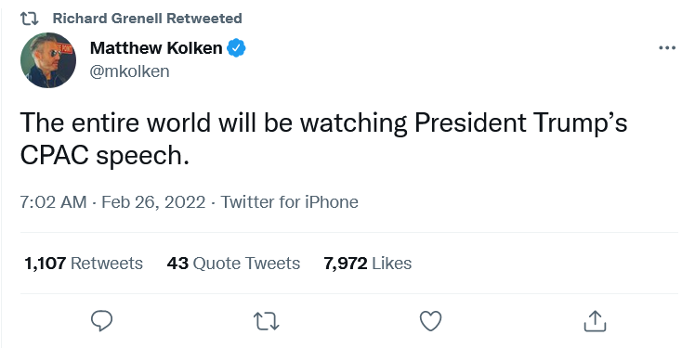Click the words 'CPAC speech.' in the tweet
The image size is (695, 348).
point(105,156)
